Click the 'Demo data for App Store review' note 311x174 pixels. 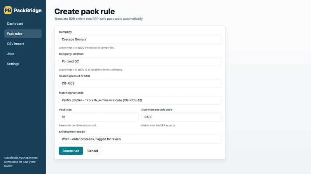pos(20,164)
